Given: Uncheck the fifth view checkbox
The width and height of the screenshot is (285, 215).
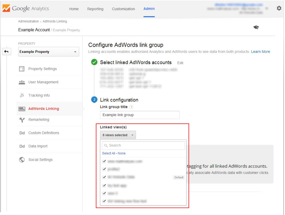Looking at the screenshot, I should pyautogui.click(x=104, y=193).
